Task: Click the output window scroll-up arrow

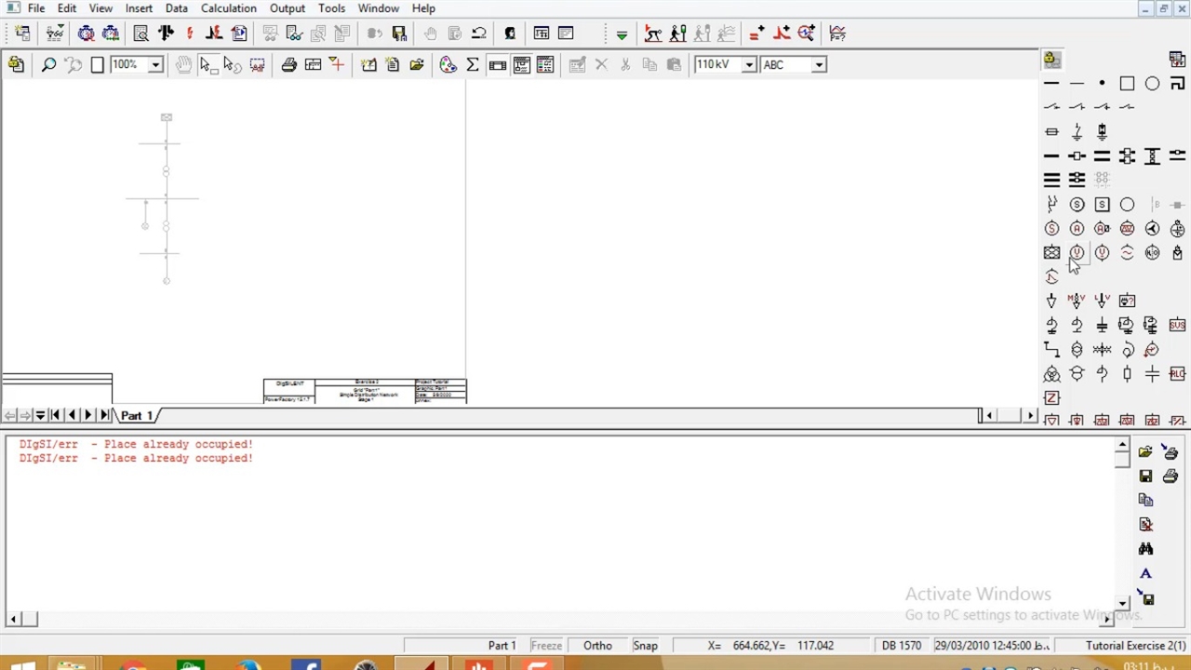Action: point(1122,446)
